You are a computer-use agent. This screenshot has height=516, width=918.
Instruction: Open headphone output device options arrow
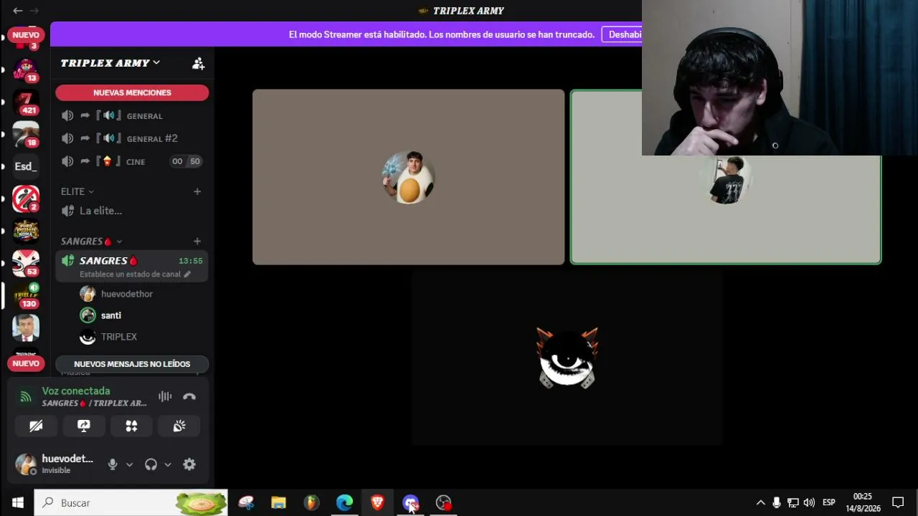coord(167,464)
